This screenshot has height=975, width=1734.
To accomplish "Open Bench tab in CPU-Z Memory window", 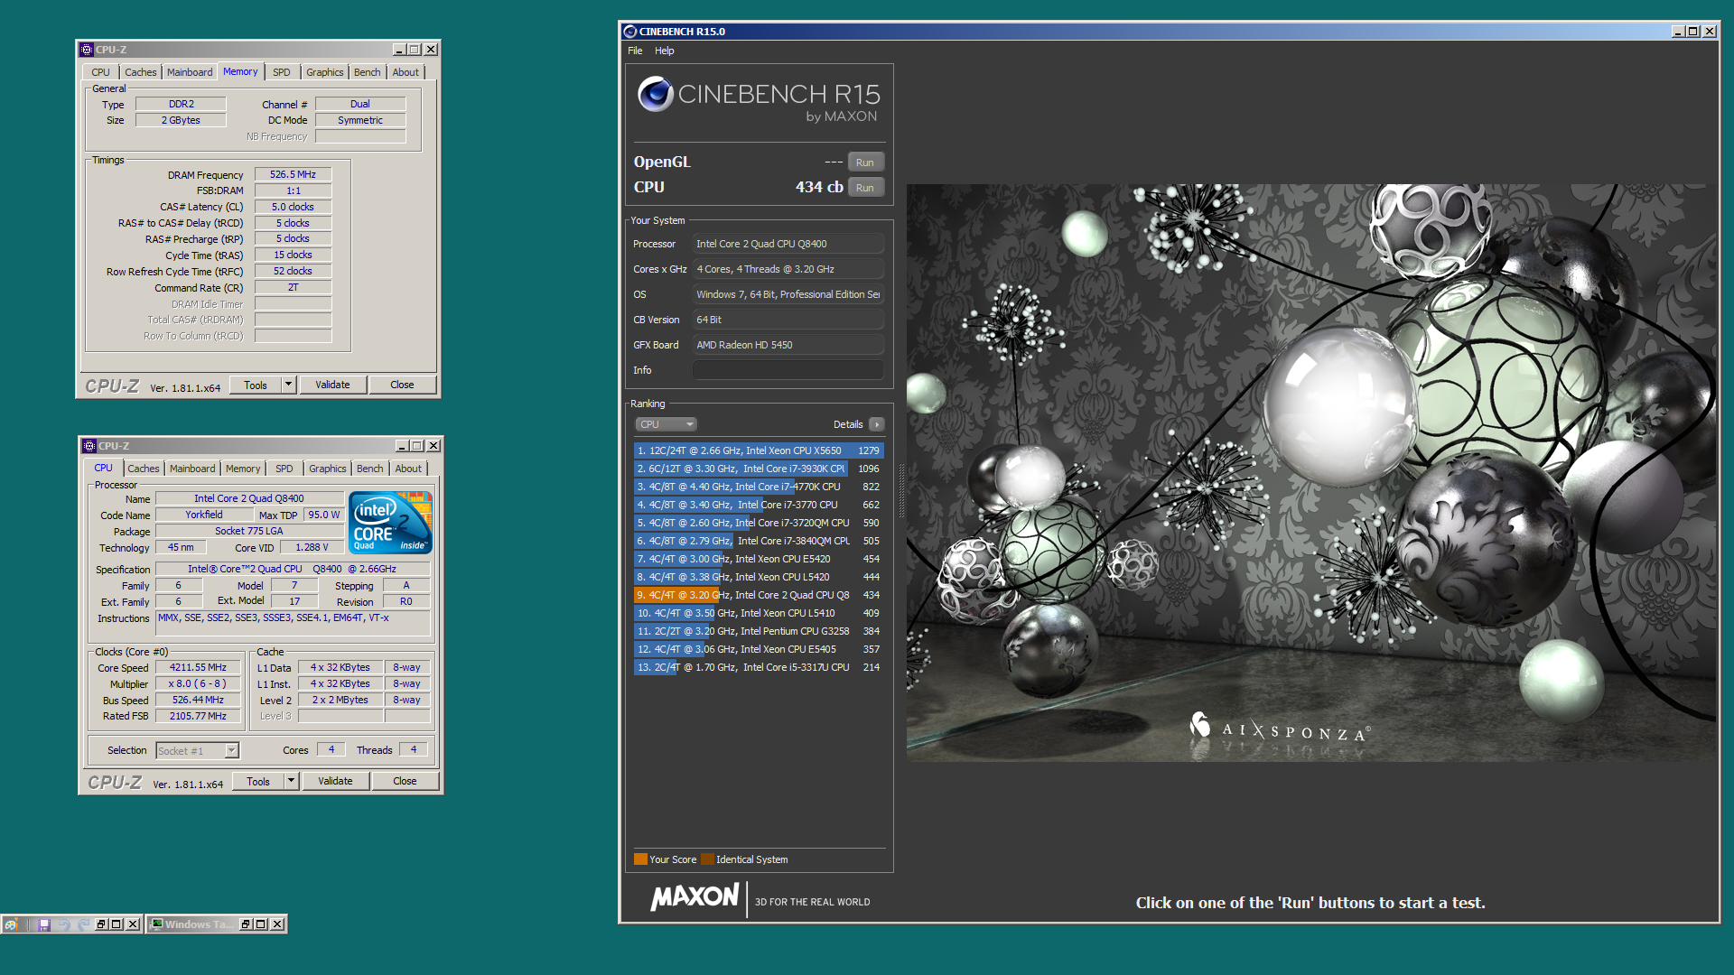I will (367, 72).
